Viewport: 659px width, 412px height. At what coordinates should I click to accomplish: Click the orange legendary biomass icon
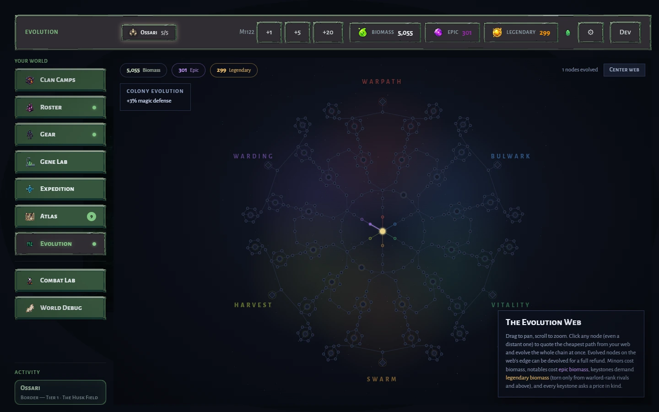(497, 33)
